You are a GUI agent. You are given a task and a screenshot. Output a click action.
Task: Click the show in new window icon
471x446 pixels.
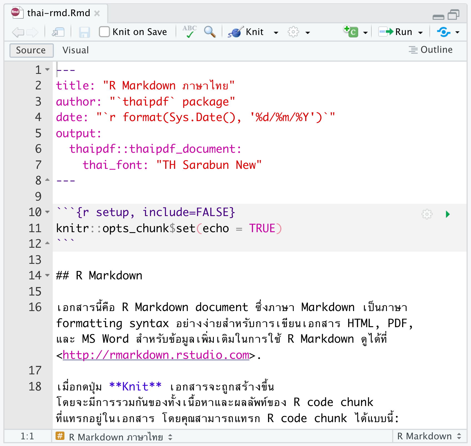58,32
